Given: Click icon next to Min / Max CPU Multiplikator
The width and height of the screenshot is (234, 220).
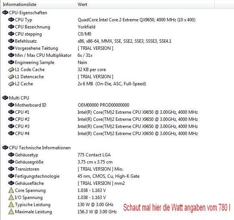Looking at the screenshot, I should (11, 55).
